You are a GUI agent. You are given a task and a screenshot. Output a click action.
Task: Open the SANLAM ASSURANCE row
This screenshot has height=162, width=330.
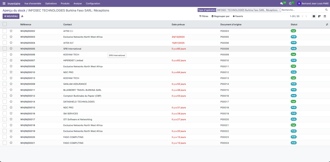click(75, 84)
